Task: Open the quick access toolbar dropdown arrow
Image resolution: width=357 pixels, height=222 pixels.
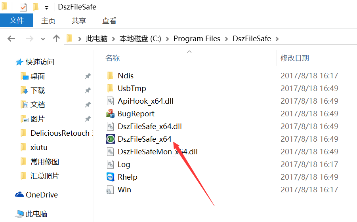Action: pyautogui.click(x=46, y=8)
